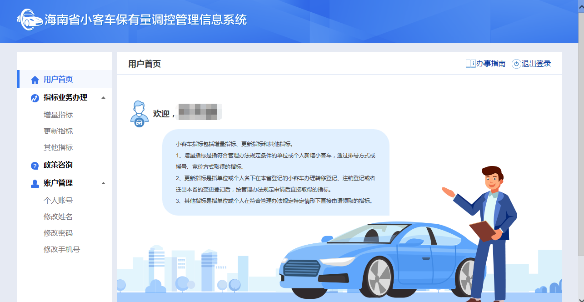Open 政策咨询 in the sidebar
Screen dimensions: 584x302
(x=58, y=165)
